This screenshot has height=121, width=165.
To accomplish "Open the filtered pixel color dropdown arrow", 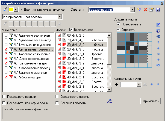I will (16, 10).
